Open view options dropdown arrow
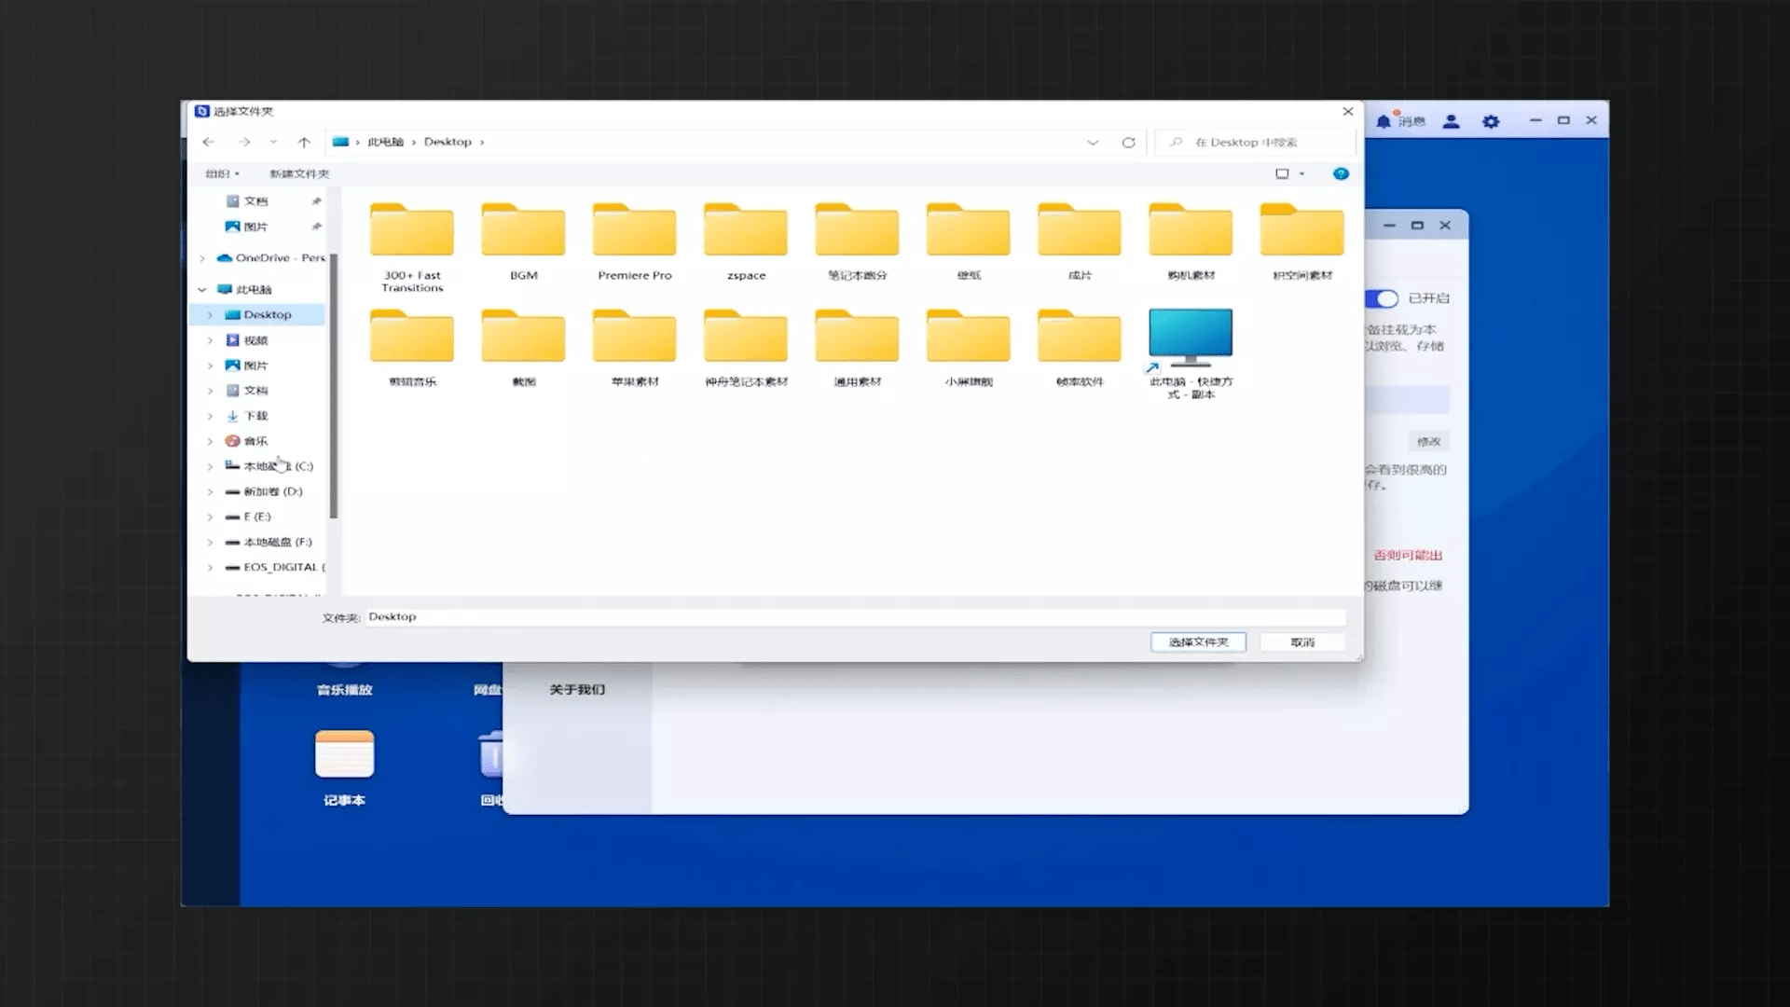Image resolution: width=1790 pixels, height=1007 pixels. (x=1301, y=173)
